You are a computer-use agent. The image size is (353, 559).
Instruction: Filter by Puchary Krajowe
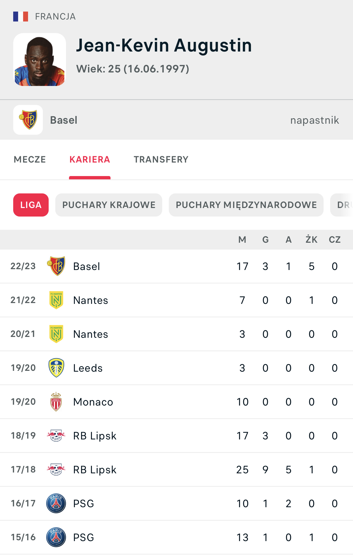(x=109, y=205)
